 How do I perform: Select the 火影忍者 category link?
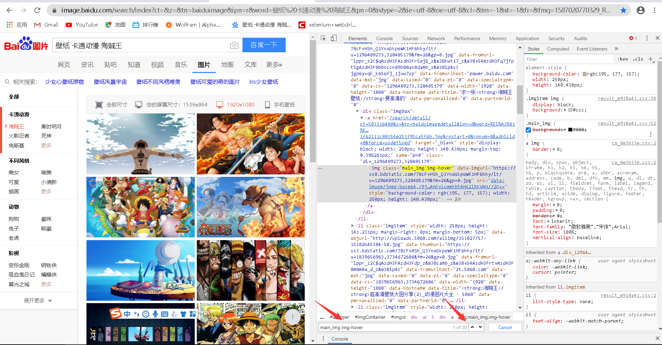pyautogui.click(x=19, y=136)
